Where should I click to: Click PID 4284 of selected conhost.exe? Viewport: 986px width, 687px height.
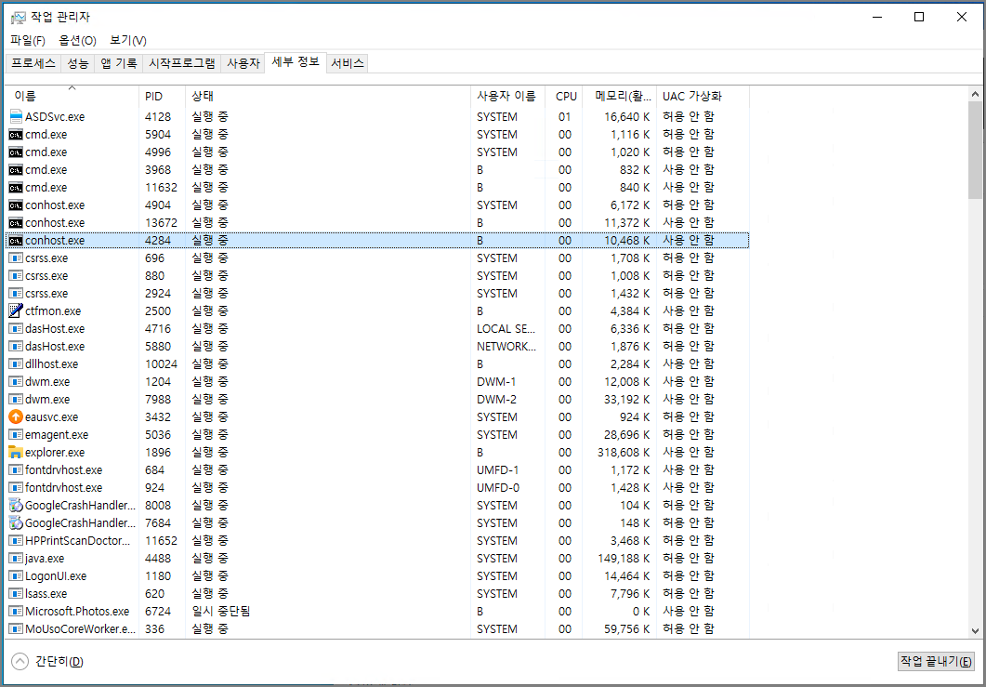click(x=158, y=241)
